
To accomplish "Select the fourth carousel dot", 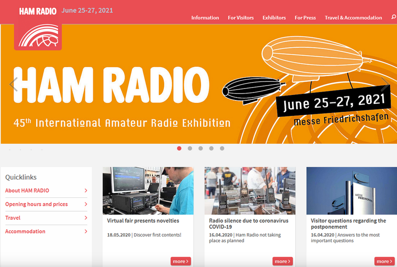I will [x=211, y=148].
